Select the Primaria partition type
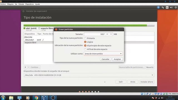The height and width of the screenshot is (100, 178). click(85, 38)
